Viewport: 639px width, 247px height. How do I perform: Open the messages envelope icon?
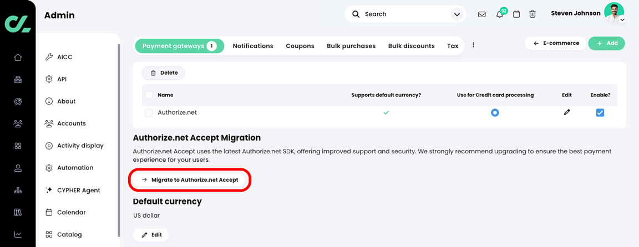point(481,14)
